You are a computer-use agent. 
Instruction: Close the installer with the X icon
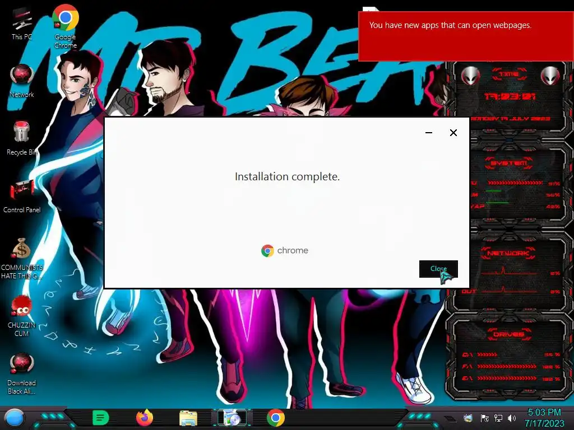point(453,133)
